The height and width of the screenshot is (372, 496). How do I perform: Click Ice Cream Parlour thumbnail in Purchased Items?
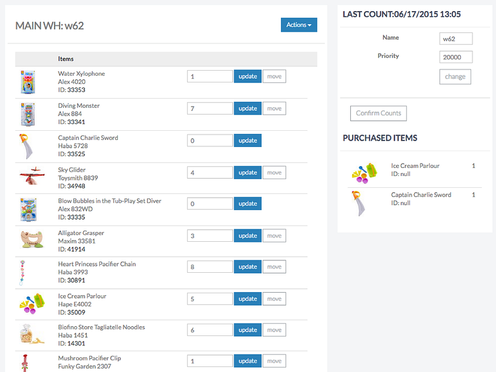point(363,173)
